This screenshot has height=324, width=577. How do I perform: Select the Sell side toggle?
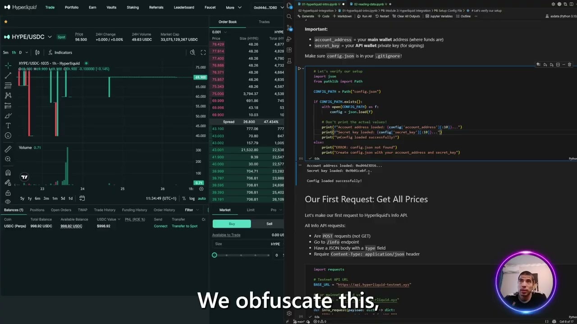(269, 224)
